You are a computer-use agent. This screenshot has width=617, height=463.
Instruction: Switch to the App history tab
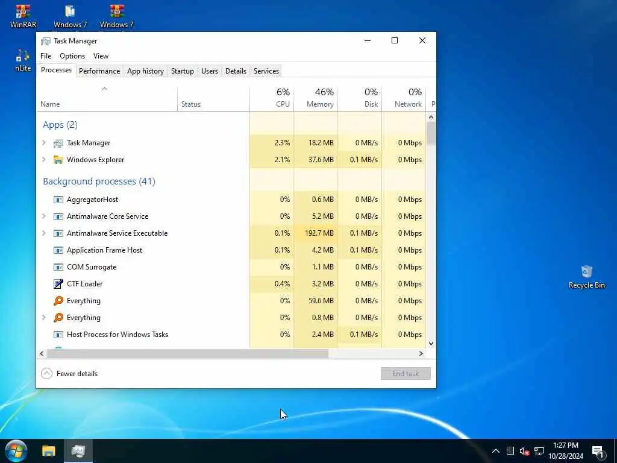pos(145,71)
